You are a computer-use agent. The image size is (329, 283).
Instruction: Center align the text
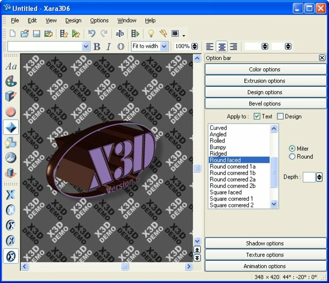222,46
